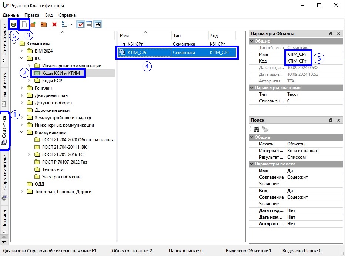This screenshot has height=256, width=345.
Task: Create a new object with blank page icon
Action: point(24,25)
